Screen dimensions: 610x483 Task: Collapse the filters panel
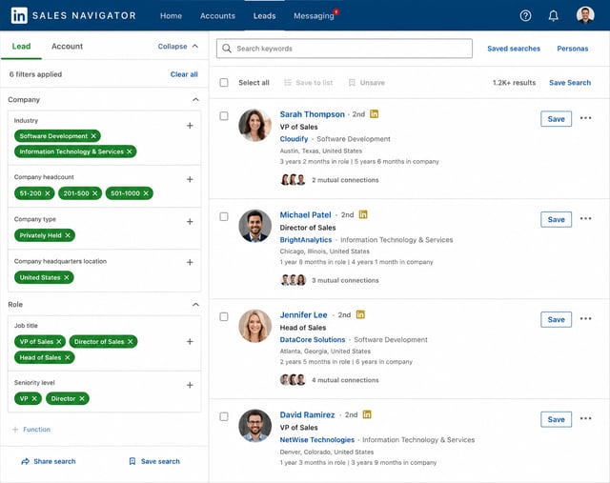pos(178,47)
